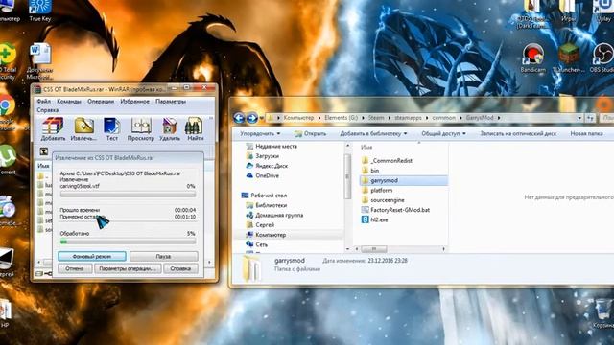Image resolution: width=614 pixels, height=345 pixels.
Task: Open the 360 Total Security desktop icon
Action: 8,61
